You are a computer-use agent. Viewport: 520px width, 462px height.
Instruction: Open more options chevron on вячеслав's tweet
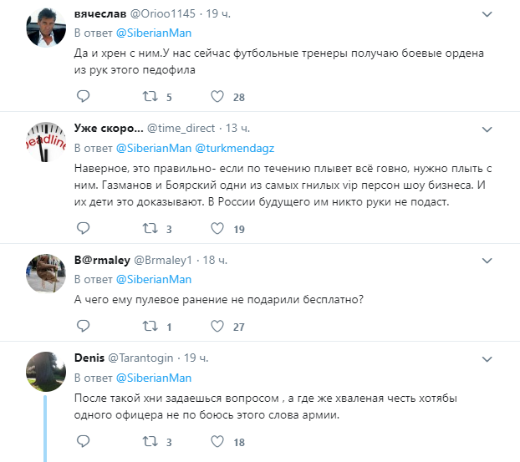coord(487,13)
